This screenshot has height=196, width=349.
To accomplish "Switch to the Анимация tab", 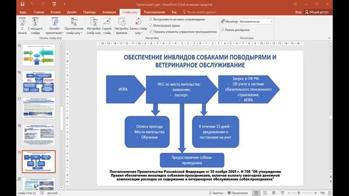I will [109, 12].
